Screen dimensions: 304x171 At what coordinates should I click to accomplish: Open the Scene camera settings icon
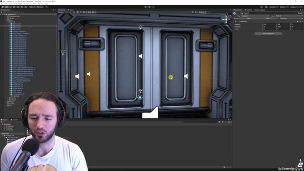tap(196, 12)
